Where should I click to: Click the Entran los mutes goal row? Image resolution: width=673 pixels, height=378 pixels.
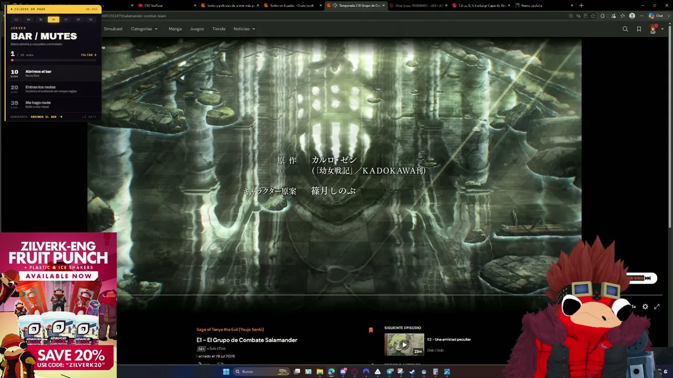(53, 89)
